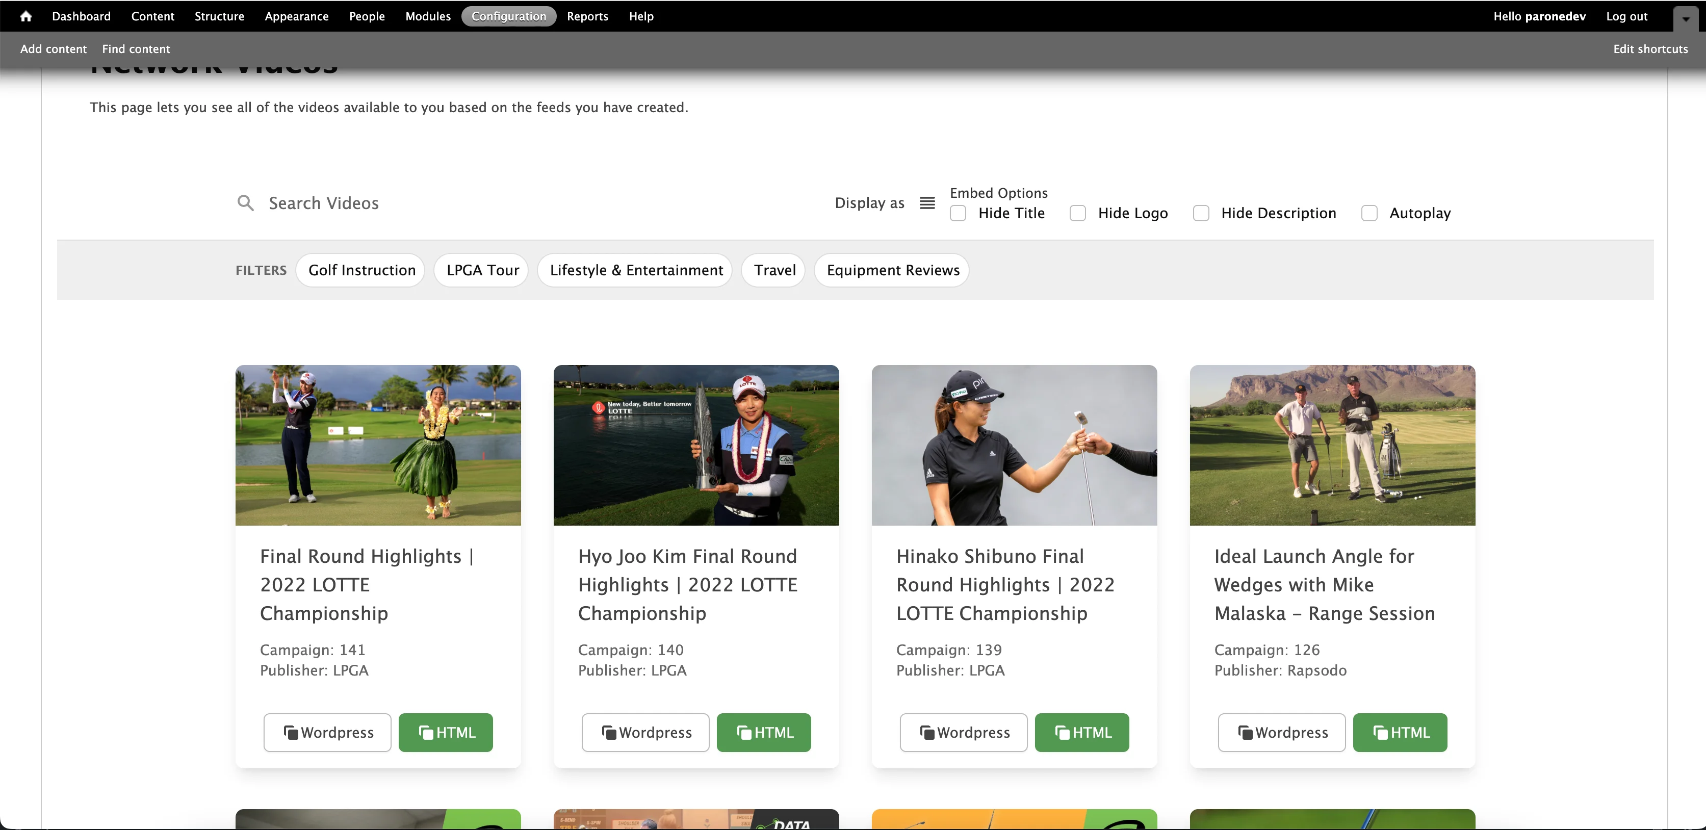The image size is (1706, 830).
Task: Click the Publisher: Rapsodo text
Action: tap(1281, 670)
